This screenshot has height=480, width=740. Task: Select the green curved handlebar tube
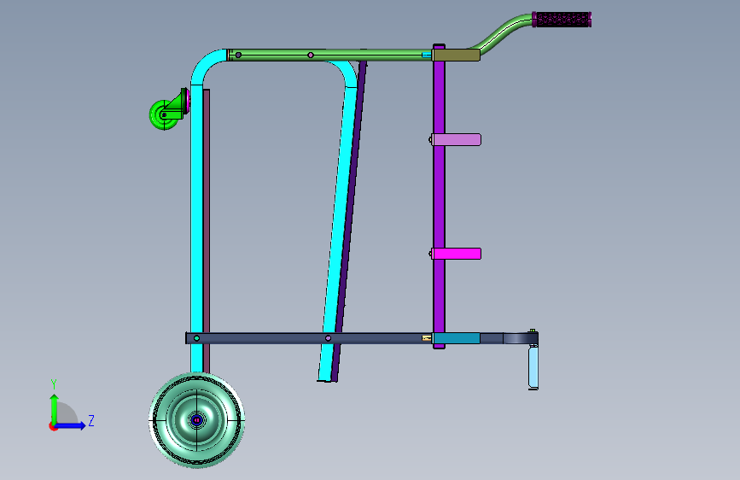point(503,32)
